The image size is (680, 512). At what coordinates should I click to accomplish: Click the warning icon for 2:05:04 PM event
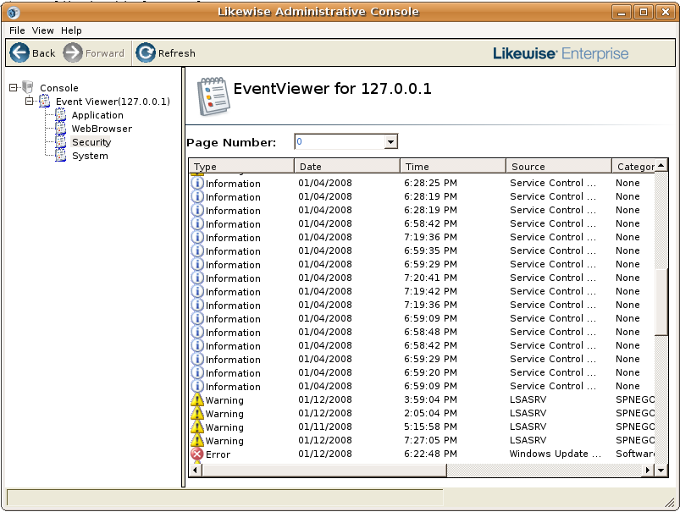[x=197, y=413]
